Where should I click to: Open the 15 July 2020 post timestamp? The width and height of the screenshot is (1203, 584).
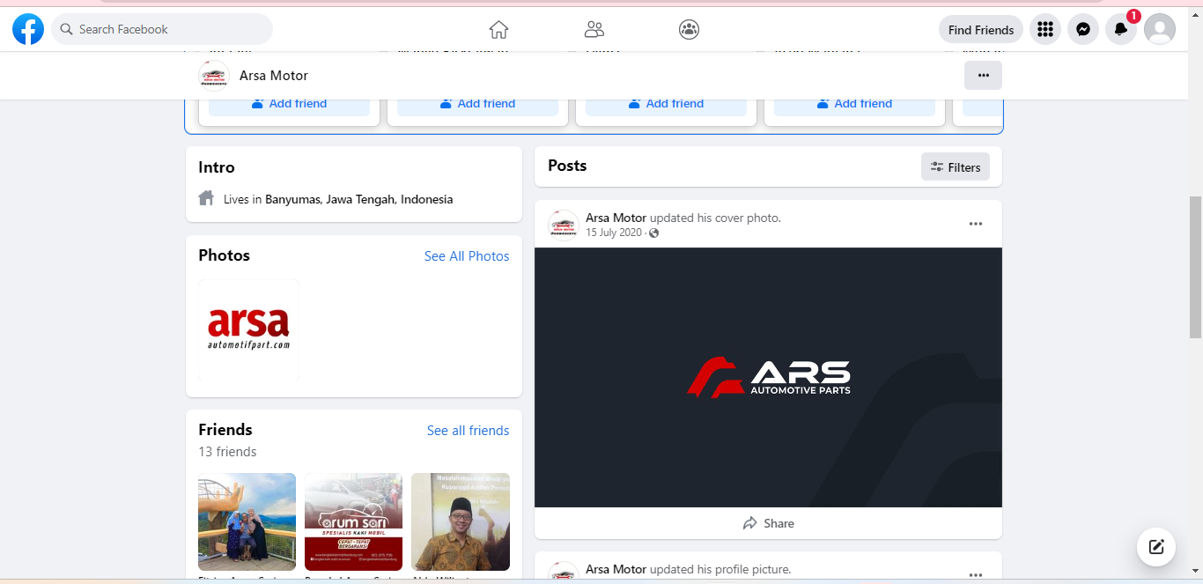coord(614,233)
